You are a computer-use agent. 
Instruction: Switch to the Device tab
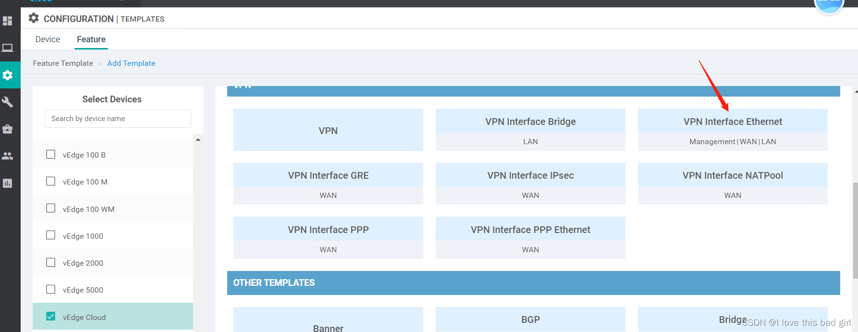pos(48,39)
